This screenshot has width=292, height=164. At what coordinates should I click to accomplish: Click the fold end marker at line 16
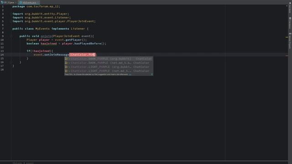[x=11, y=62]
